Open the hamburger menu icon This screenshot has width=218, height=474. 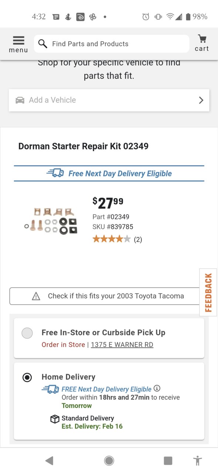[18, 44]
